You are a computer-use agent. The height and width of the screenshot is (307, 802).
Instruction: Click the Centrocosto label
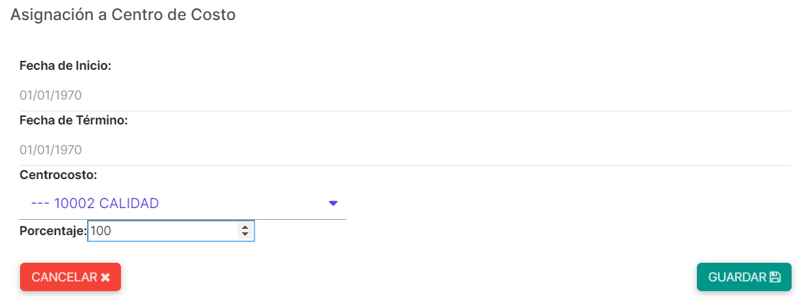(x=58, y=176)
